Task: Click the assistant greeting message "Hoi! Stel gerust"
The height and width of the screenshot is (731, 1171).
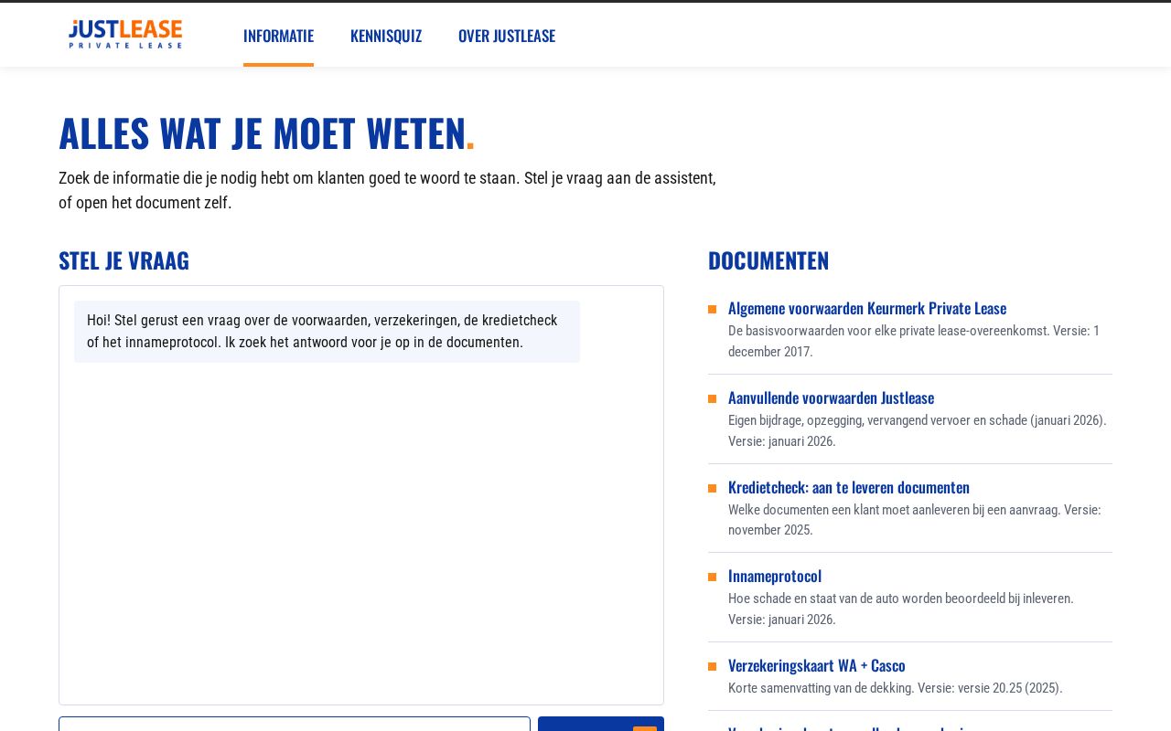Action: 327,332
